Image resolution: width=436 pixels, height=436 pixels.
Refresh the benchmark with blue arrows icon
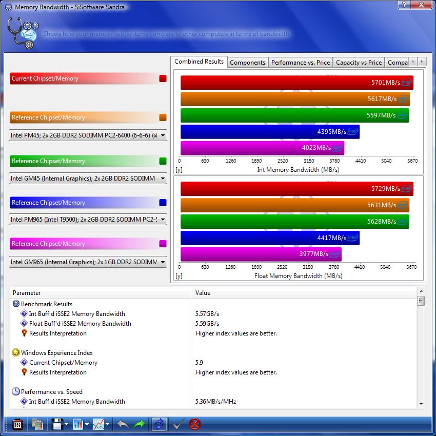pos(159,425)
